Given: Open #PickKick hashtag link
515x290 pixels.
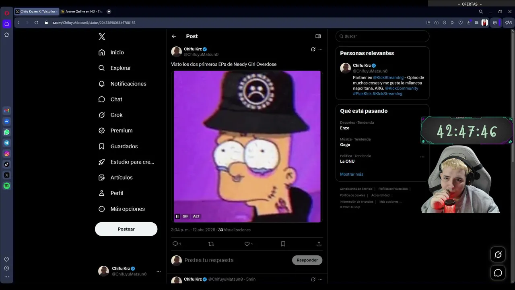Looking at the screenshot, I should click(x=362, y=93).
